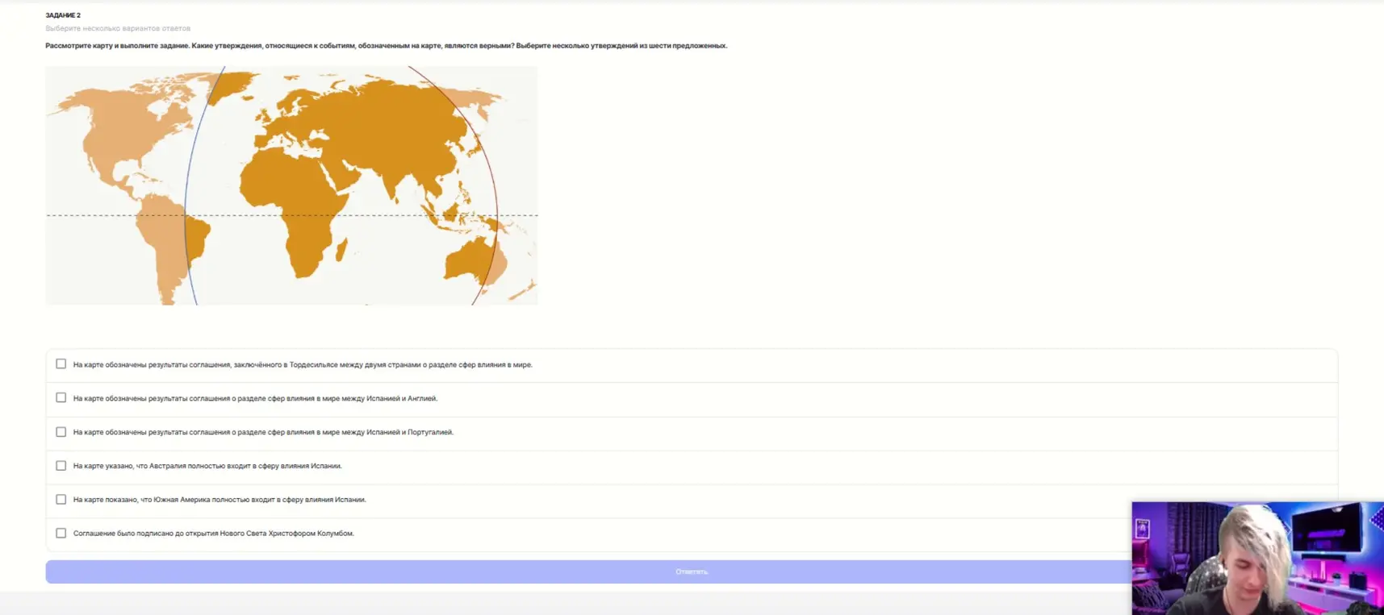Tick the South America Spain influence checkbox
1384x615 pixels.
tap(61, 500)
